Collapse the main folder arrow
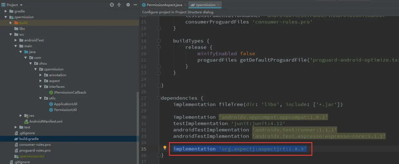This screenshot has width=399, height=164. point(16,46)
